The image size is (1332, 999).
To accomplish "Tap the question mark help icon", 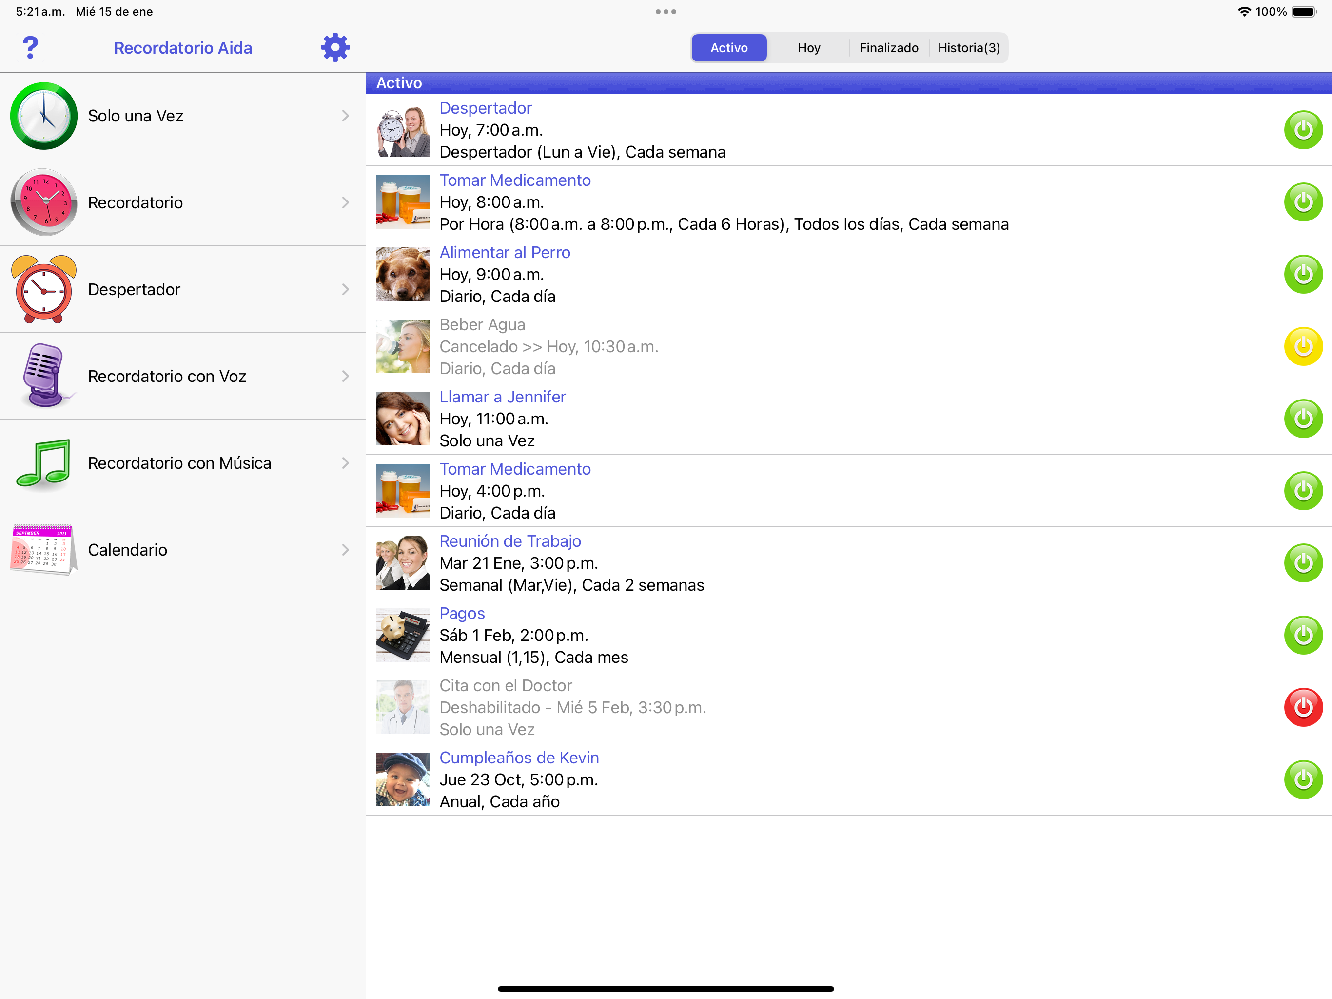I will (x=30, y=48).
